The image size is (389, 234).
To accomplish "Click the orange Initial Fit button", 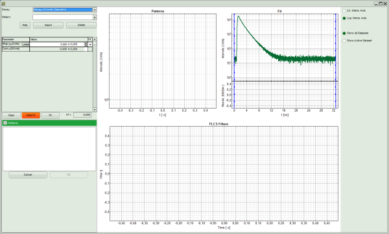I will pyautogui.click(x=30, y=115).
